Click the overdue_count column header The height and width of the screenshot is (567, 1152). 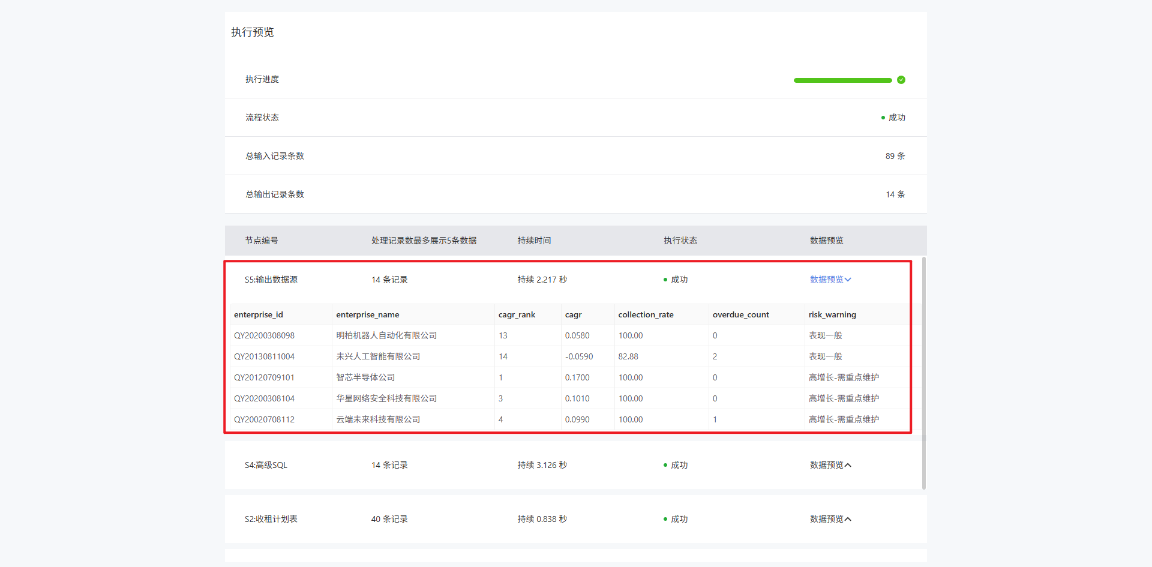click(x=740, y=314)
